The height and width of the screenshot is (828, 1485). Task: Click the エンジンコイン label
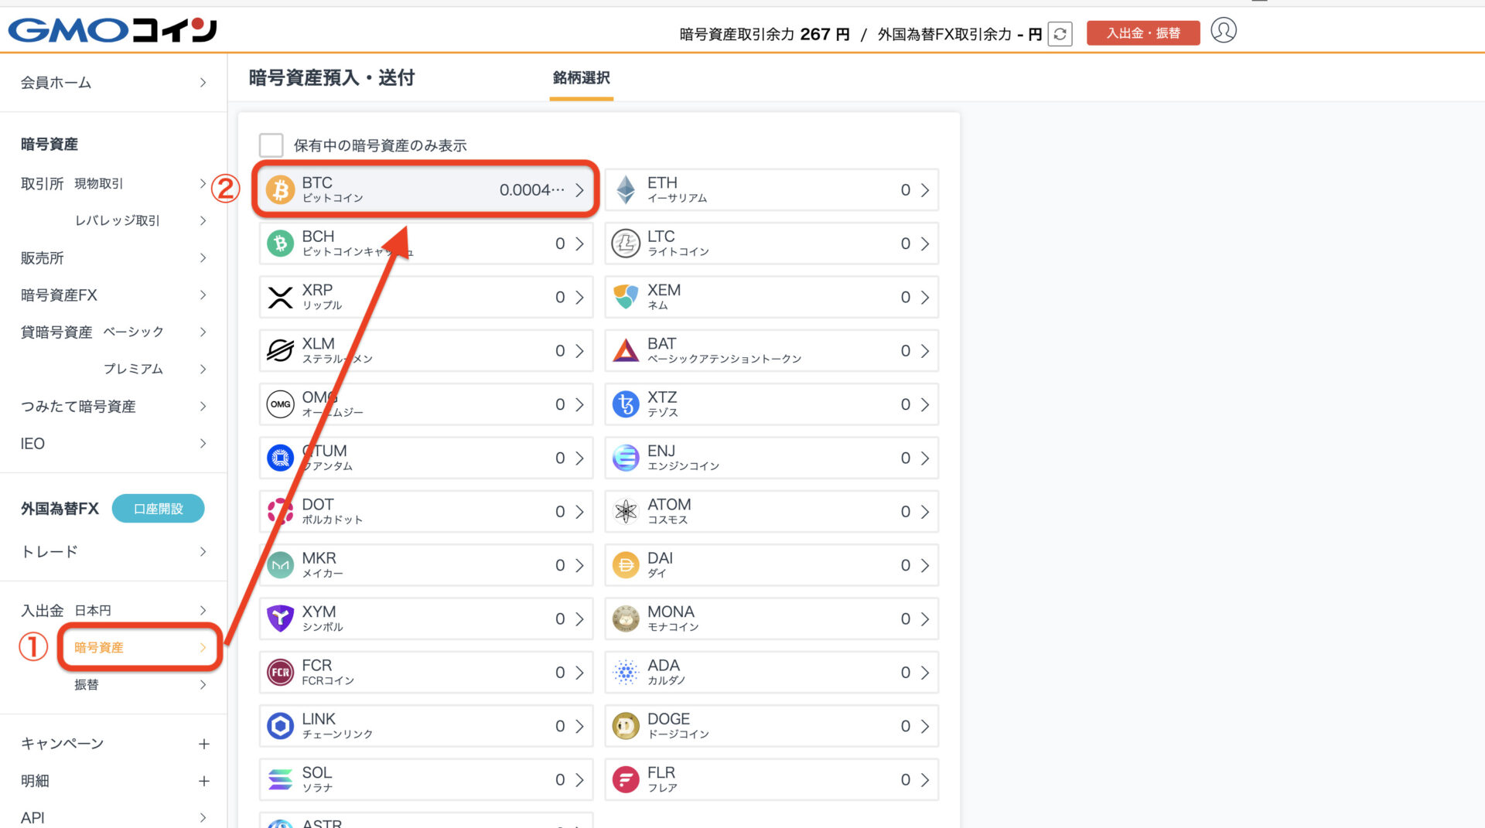[684, 466]
